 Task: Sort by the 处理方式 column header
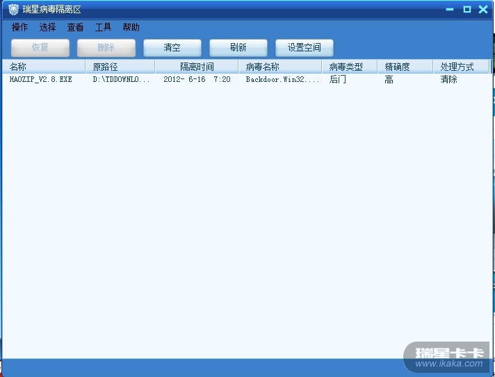(461, 67)
